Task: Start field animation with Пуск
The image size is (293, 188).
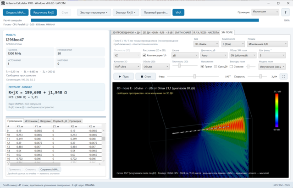Action: 123,76
